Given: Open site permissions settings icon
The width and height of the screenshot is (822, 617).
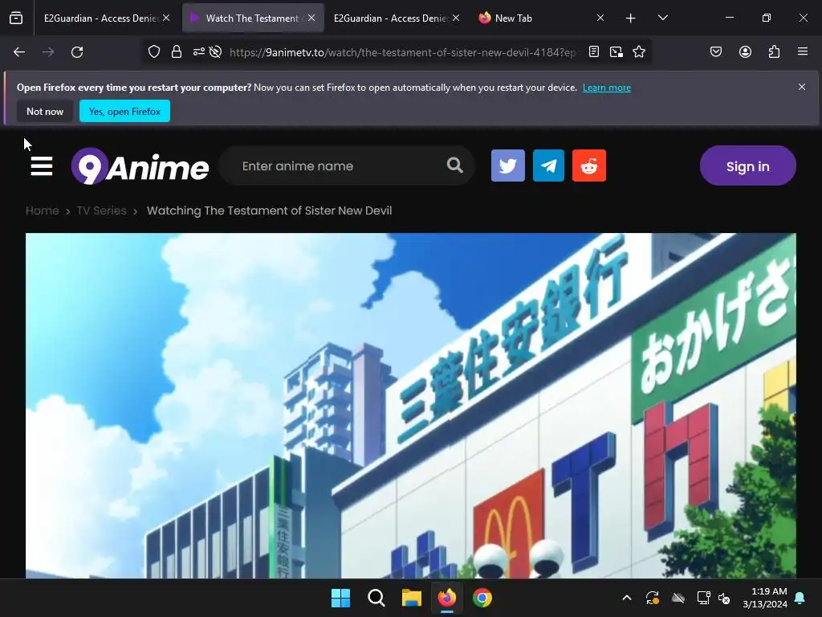Looking at the screenshot, I should tap(199, 52).
